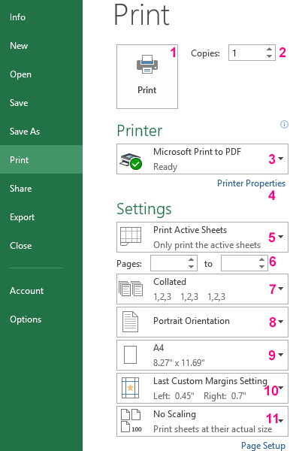
Task: Open Account in the sidebar
Action: (x=41, y=290)
